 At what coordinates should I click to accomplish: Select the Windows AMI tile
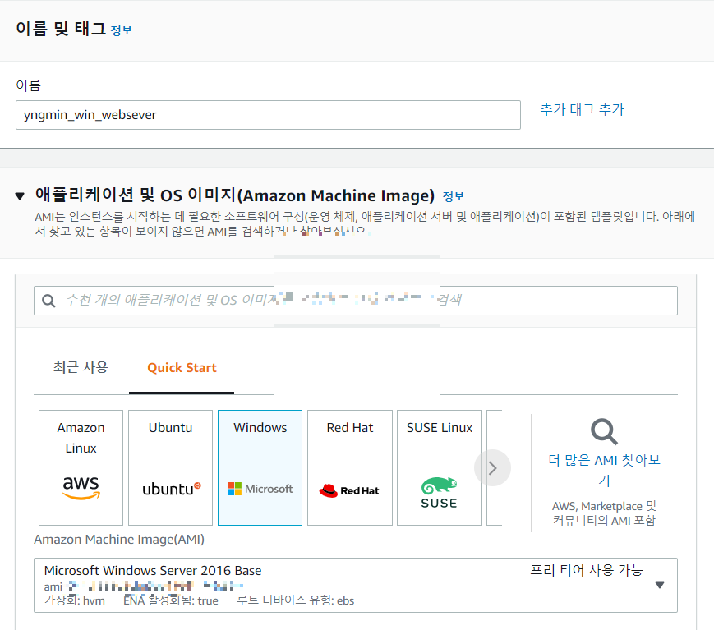[x=260, y=467]
